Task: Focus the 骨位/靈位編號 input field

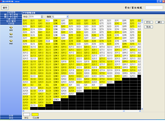Action: tap(154, 8)
